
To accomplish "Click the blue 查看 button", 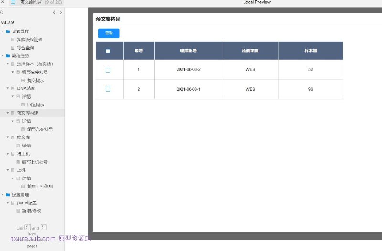I will [x=109, y=33].
